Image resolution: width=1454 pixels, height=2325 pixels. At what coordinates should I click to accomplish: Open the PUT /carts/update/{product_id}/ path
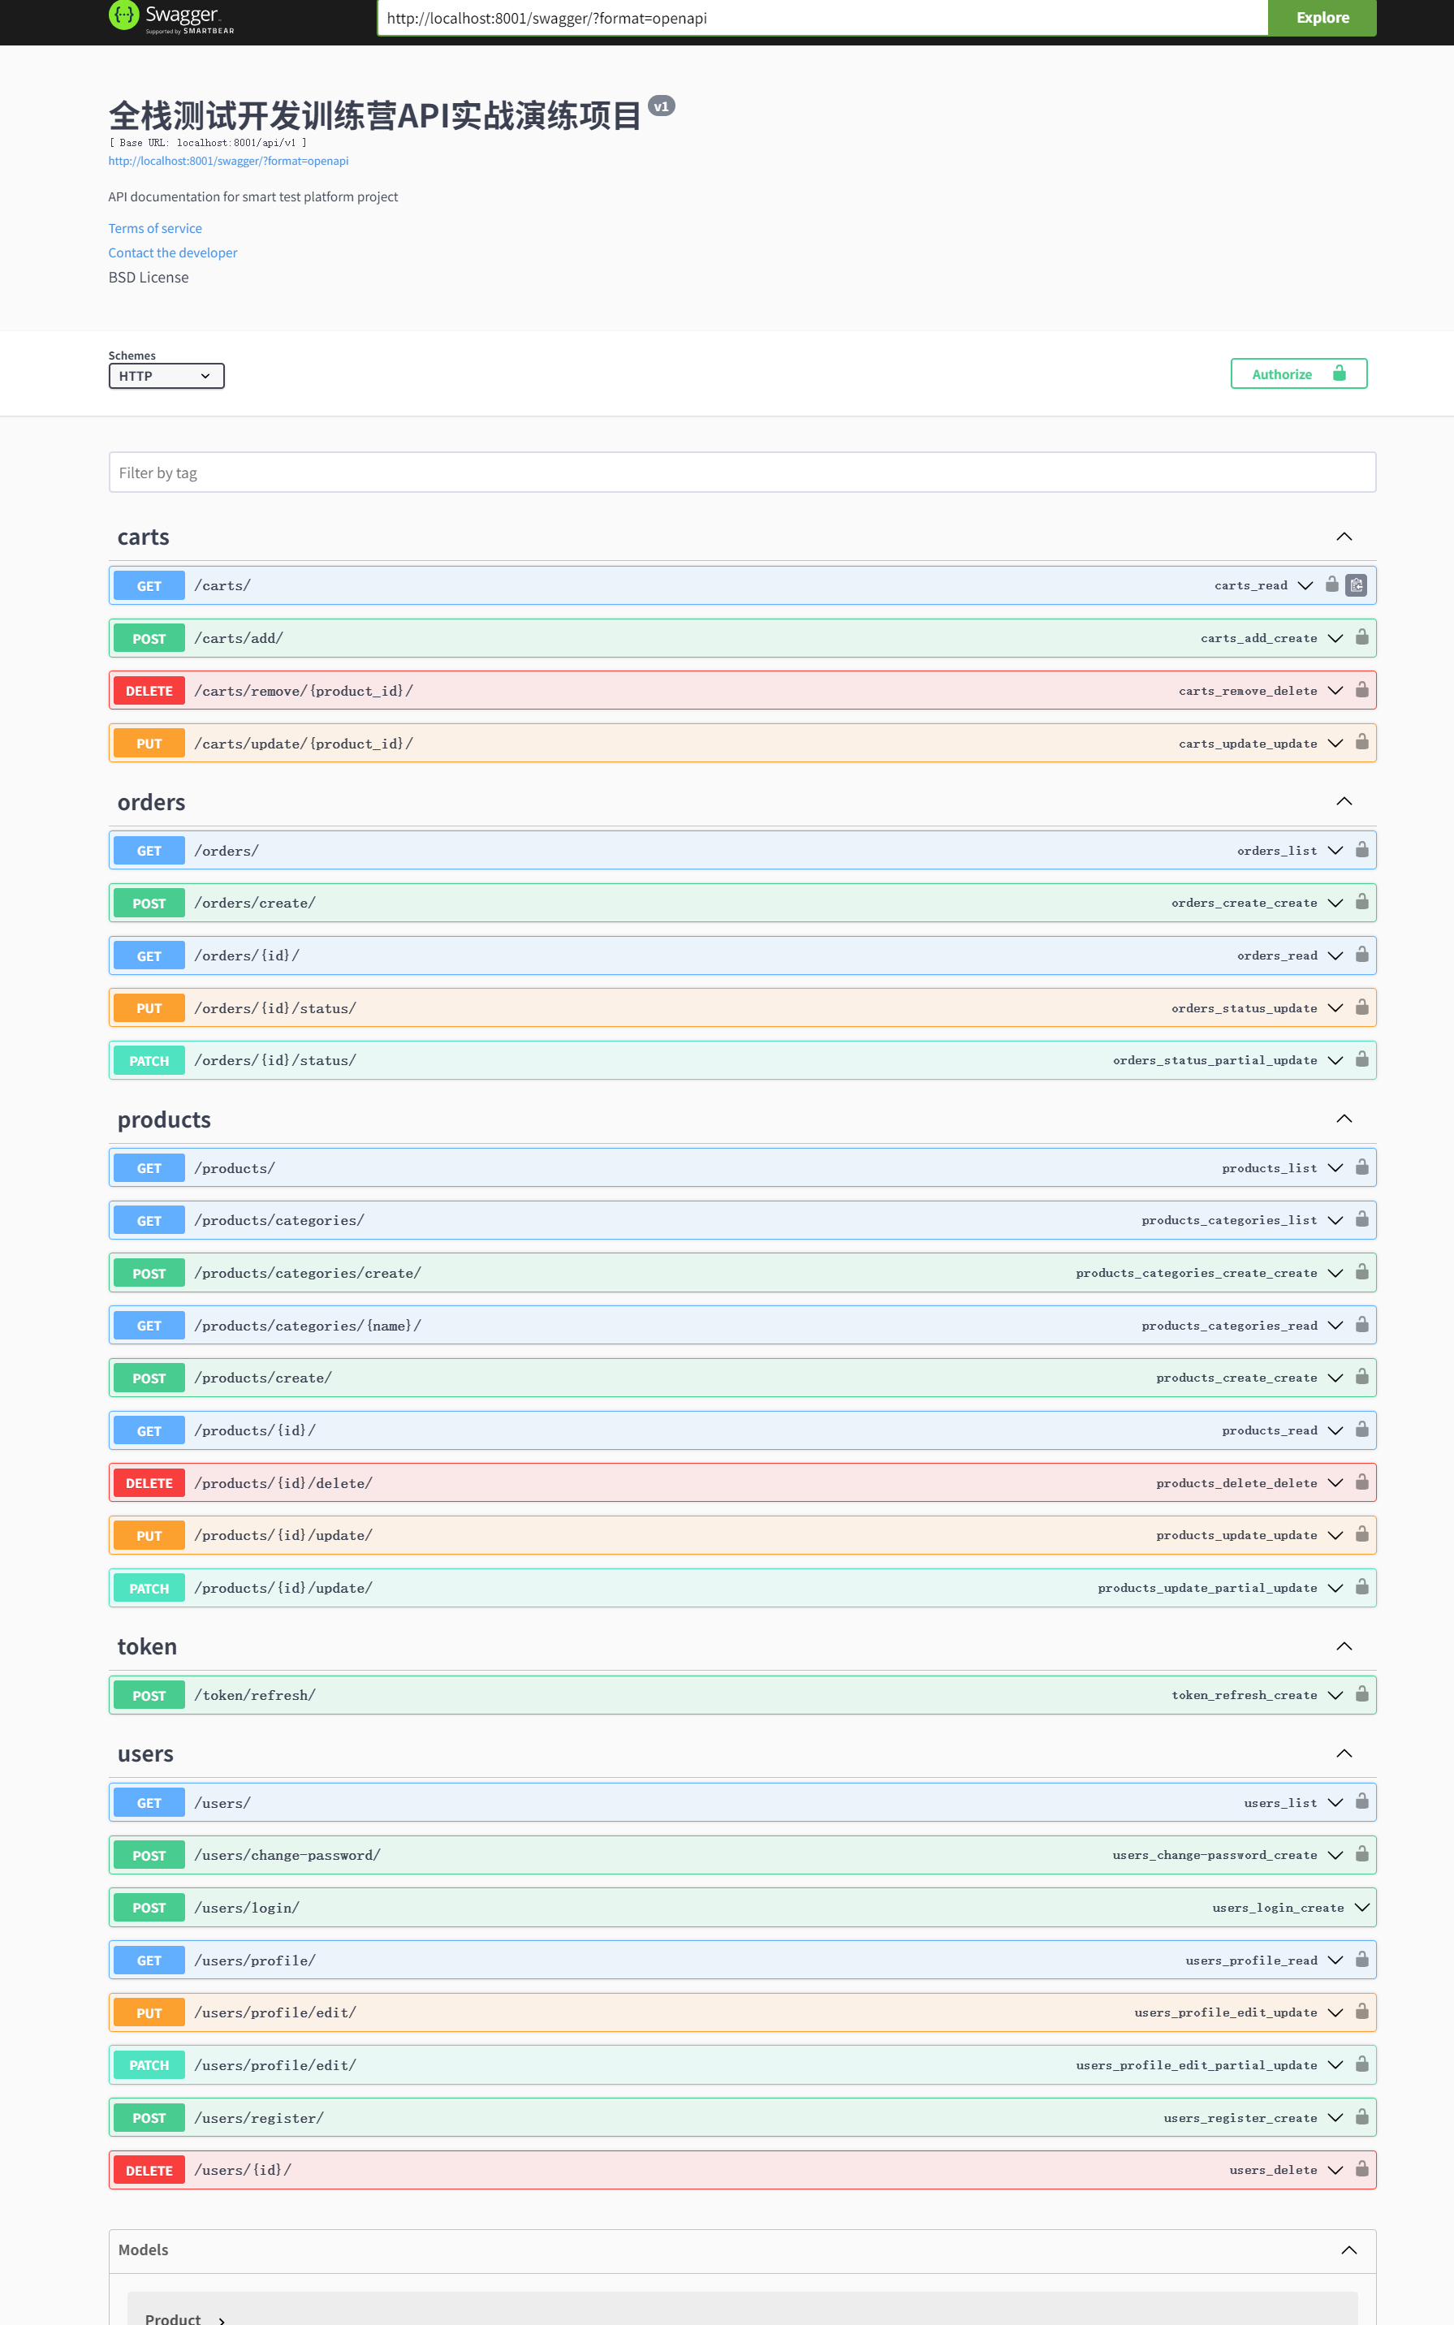[304, 744]
